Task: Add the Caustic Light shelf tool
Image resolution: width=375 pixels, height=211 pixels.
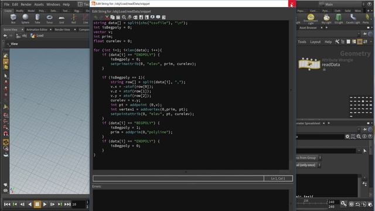Action: pyautogui.click(x=353, y=19)
